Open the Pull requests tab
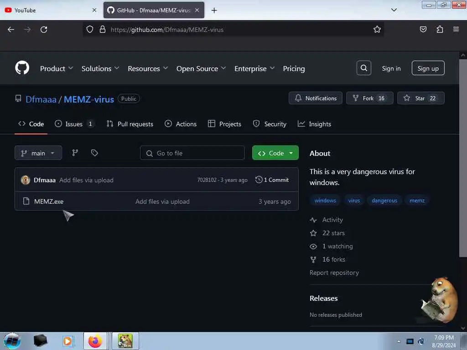Viewport: 467px width, 350px height. tap(130, 124)
